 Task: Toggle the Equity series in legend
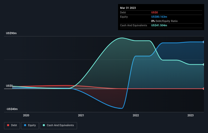(x=30, y=125)
